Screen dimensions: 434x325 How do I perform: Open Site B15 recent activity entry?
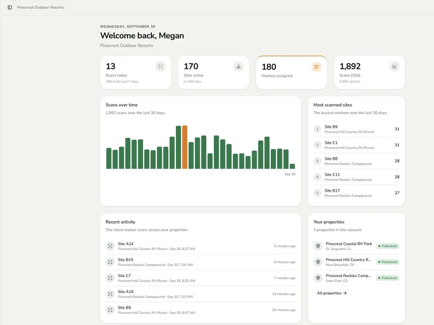(201, 262)
